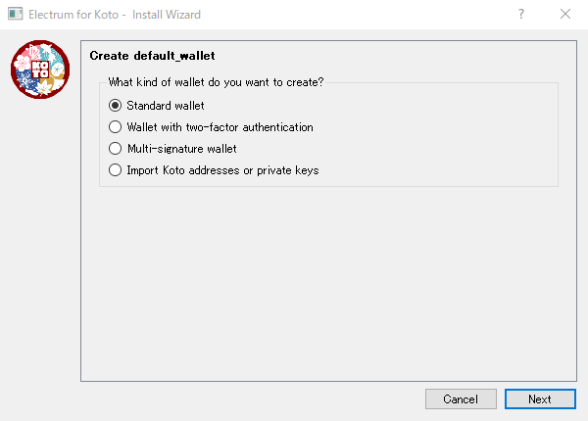This screenshot has width=588, height=421.
Task: Click the Import Koto addresses label text
Action: pyautogui.click(x=222, y=170)
